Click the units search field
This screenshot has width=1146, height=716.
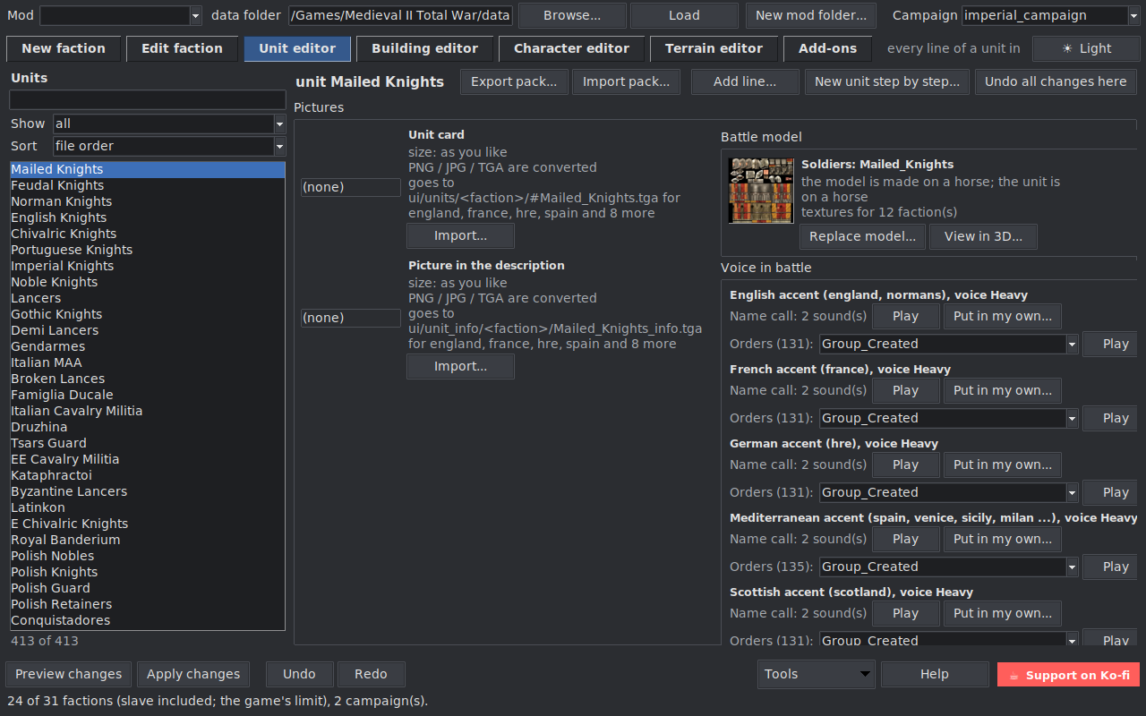tap(147, 99)
